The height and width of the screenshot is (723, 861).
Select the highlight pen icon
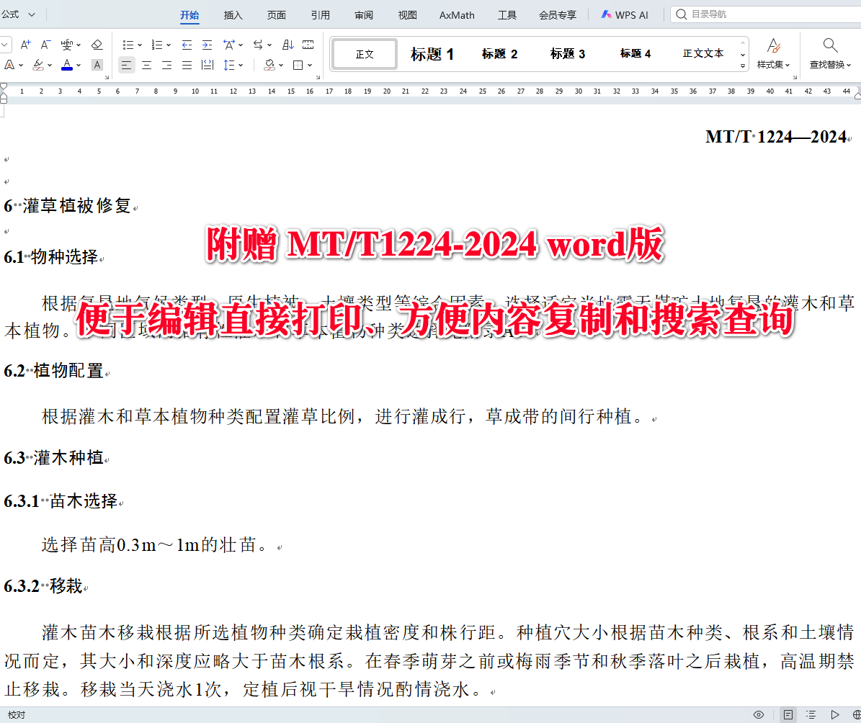click(39, 64)
